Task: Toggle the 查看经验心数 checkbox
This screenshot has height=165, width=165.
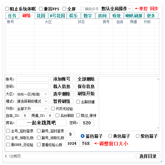Action: (39, 144)
